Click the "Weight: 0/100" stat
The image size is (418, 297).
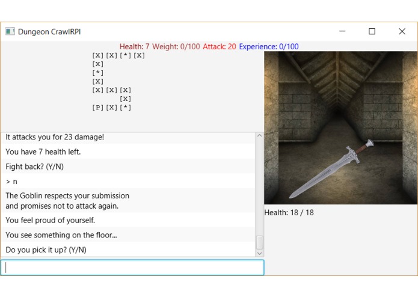click(176, 47)
